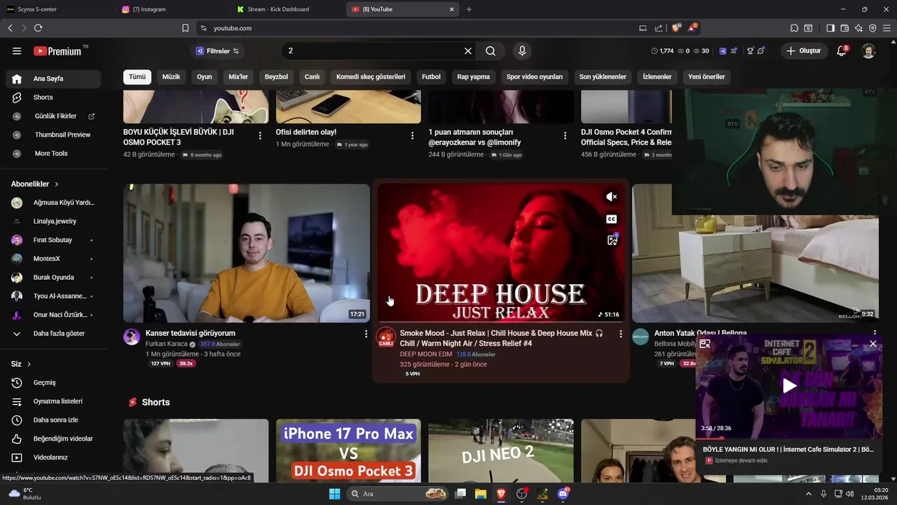Open the account avatar menu

click(868, 51)
